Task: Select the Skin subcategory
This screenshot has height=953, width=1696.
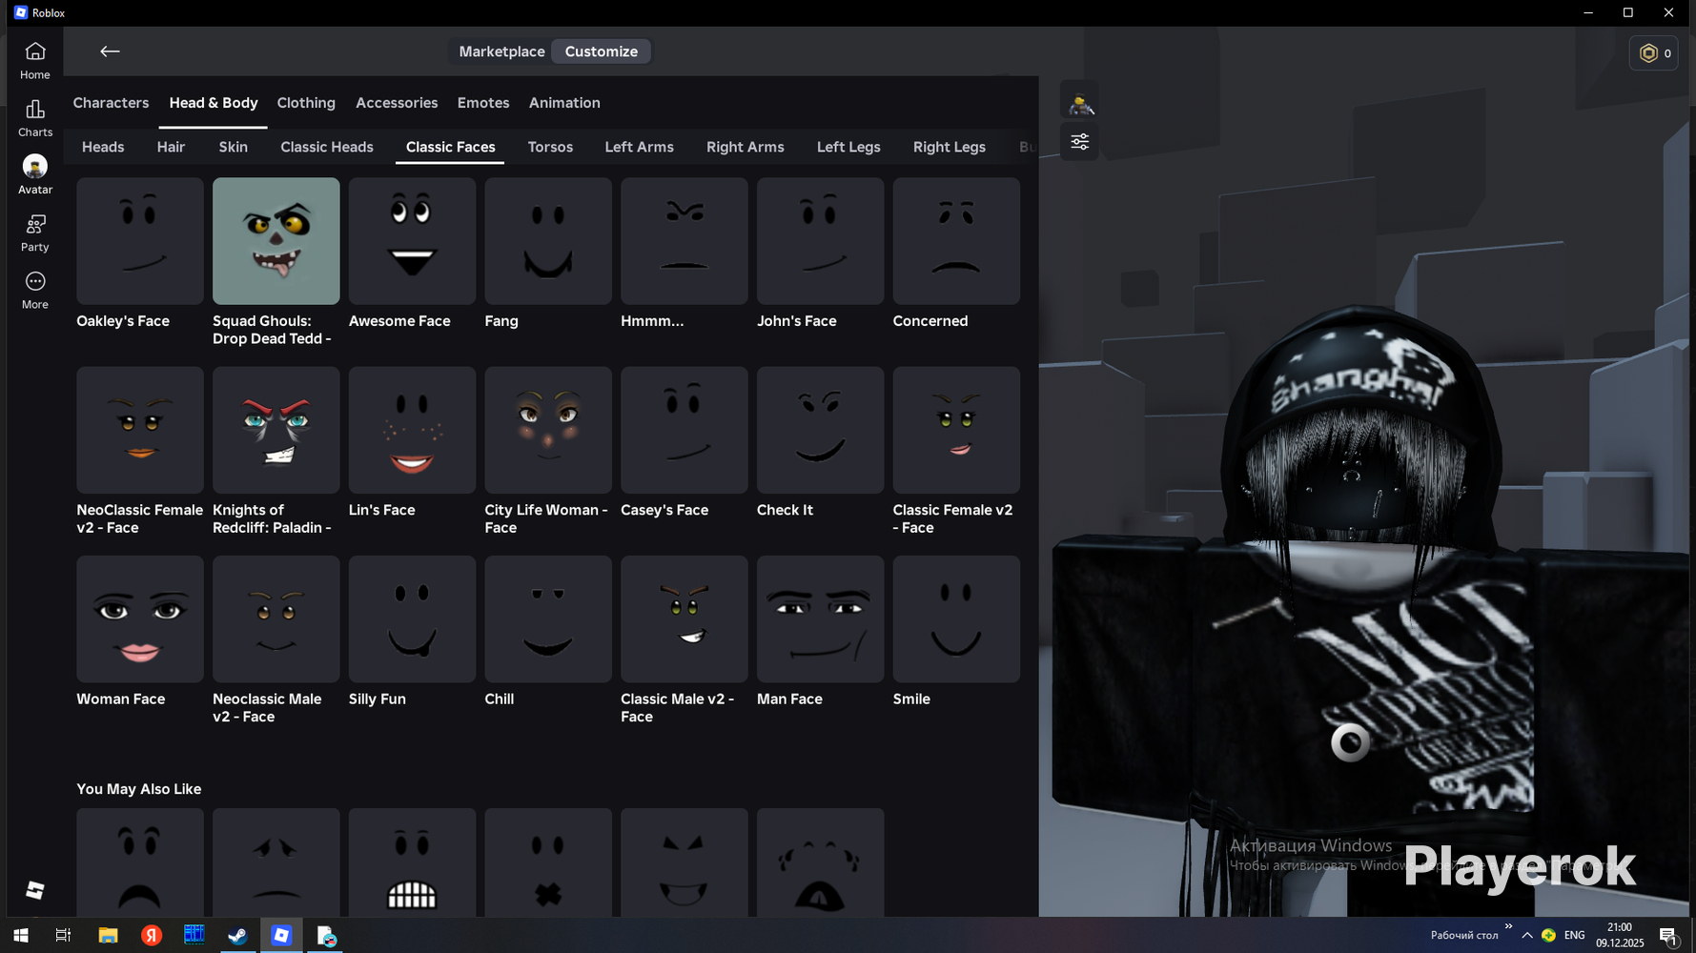Action: click(x=233, y=147)
